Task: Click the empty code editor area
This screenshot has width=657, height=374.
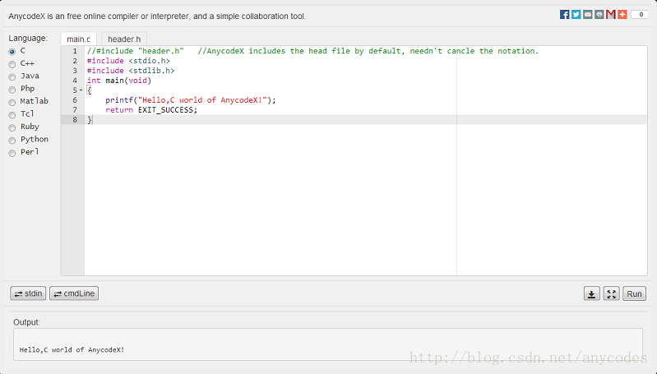Action: [x=364, y=201]
